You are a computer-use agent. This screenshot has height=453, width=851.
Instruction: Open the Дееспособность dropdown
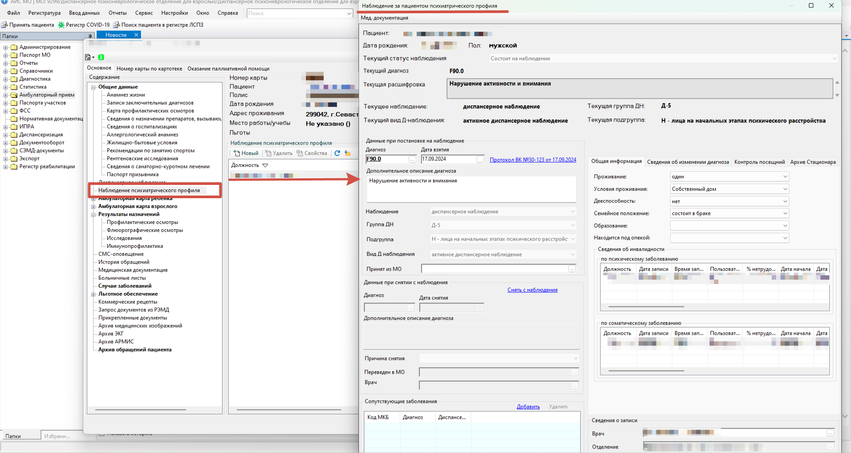(x=785, y=201)
